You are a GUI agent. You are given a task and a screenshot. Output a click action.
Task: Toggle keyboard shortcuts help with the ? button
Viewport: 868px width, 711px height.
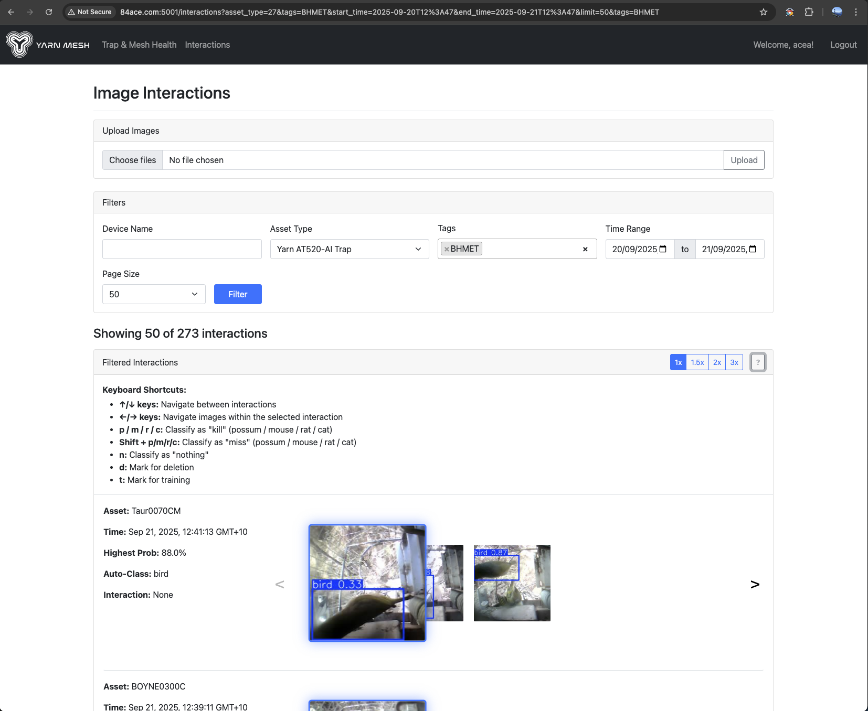point(757,362)
